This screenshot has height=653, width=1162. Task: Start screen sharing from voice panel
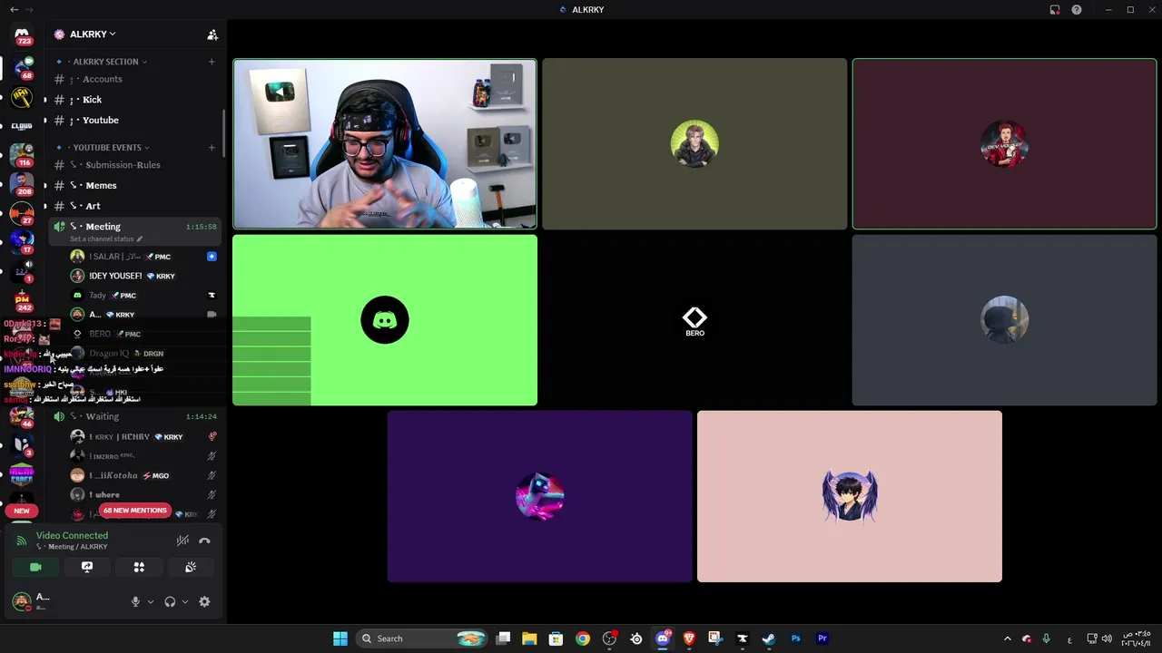87,567
